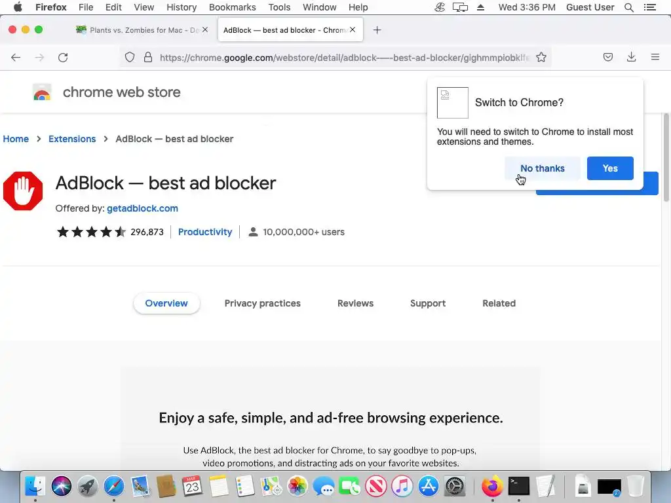Open the Support tab
The height and width of the screenshot is (503, 671).
427,303
